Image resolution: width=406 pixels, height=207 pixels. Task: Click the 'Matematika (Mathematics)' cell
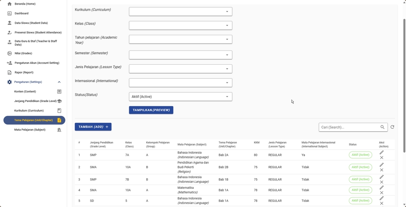[x=187, y=190]
